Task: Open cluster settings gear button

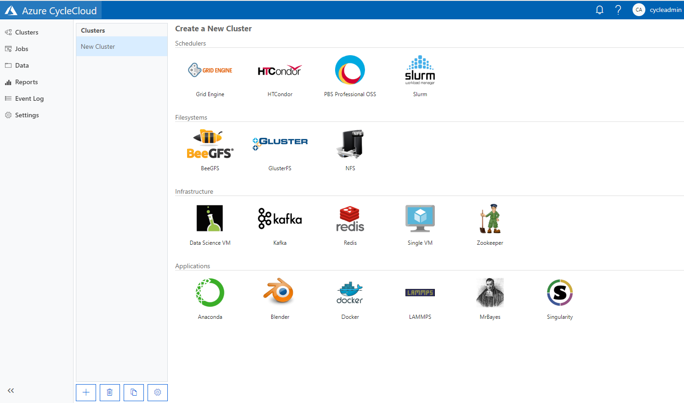Action: pyautogui.click(x=158, y=392)
